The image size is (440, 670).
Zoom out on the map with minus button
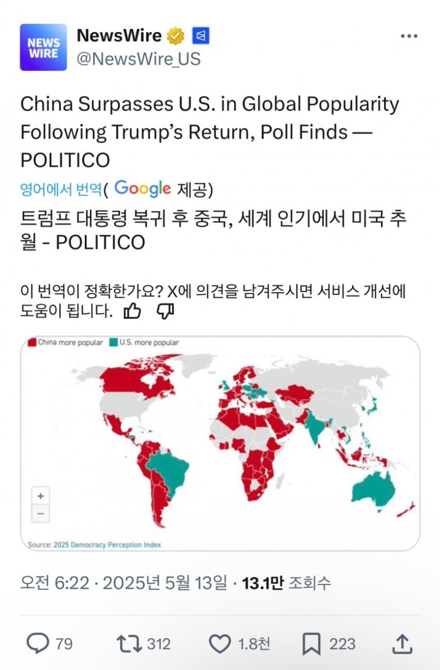point(41,513)
